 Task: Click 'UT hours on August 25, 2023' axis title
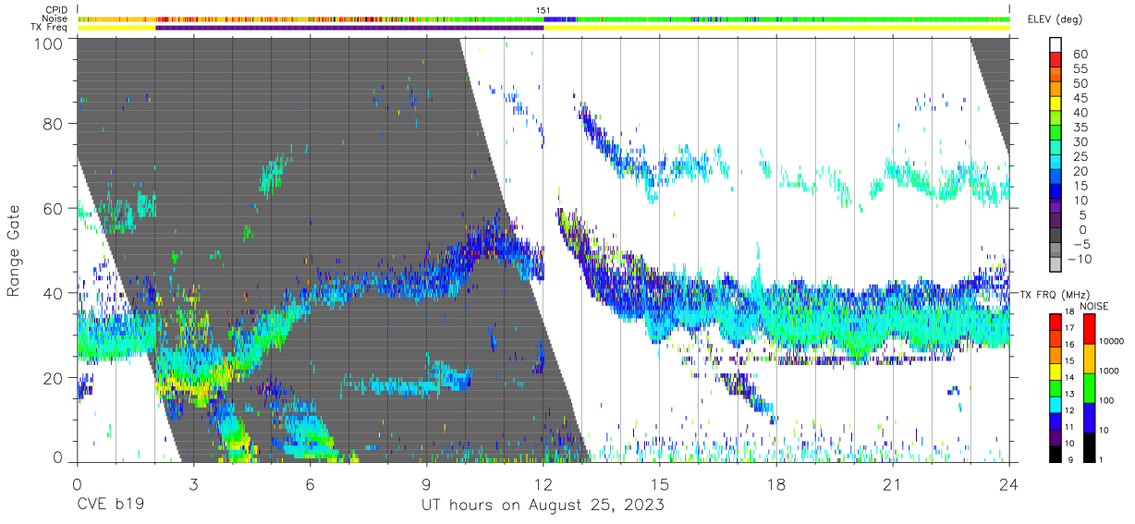click(x=543, y=506)
